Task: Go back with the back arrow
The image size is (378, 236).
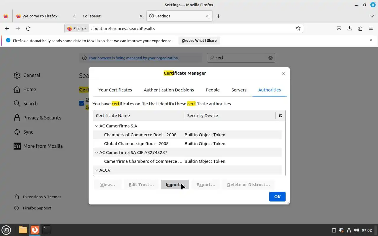Action: 7,28
